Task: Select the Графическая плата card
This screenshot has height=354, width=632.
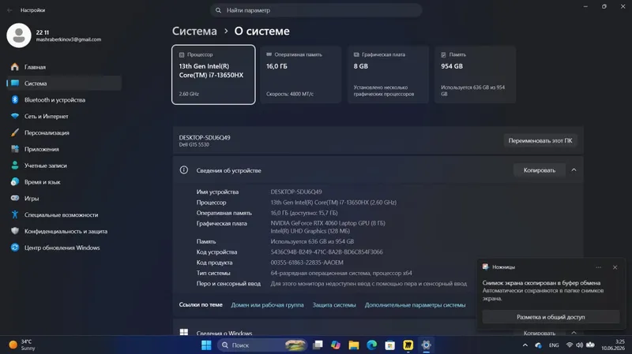Action: coord(388,74)
